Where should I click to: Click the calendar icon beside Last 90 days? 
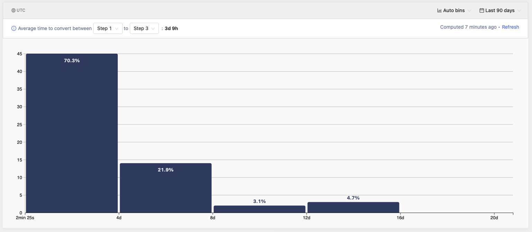coord(481,10)
